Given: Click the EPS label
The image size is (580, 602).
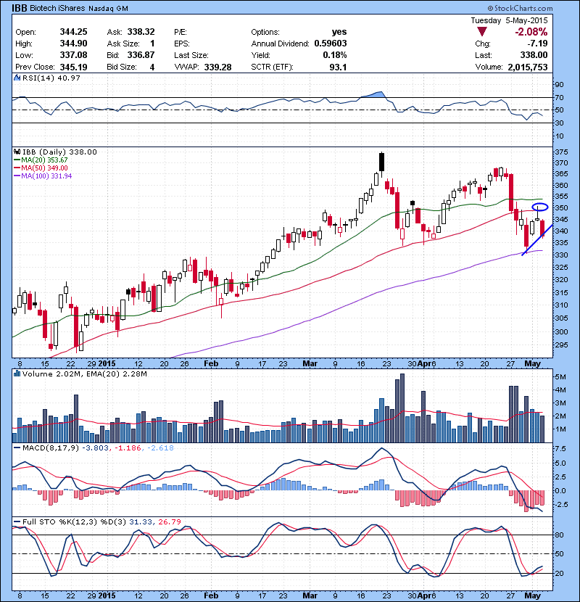Looking at the screenshot, I should [181, 44].
